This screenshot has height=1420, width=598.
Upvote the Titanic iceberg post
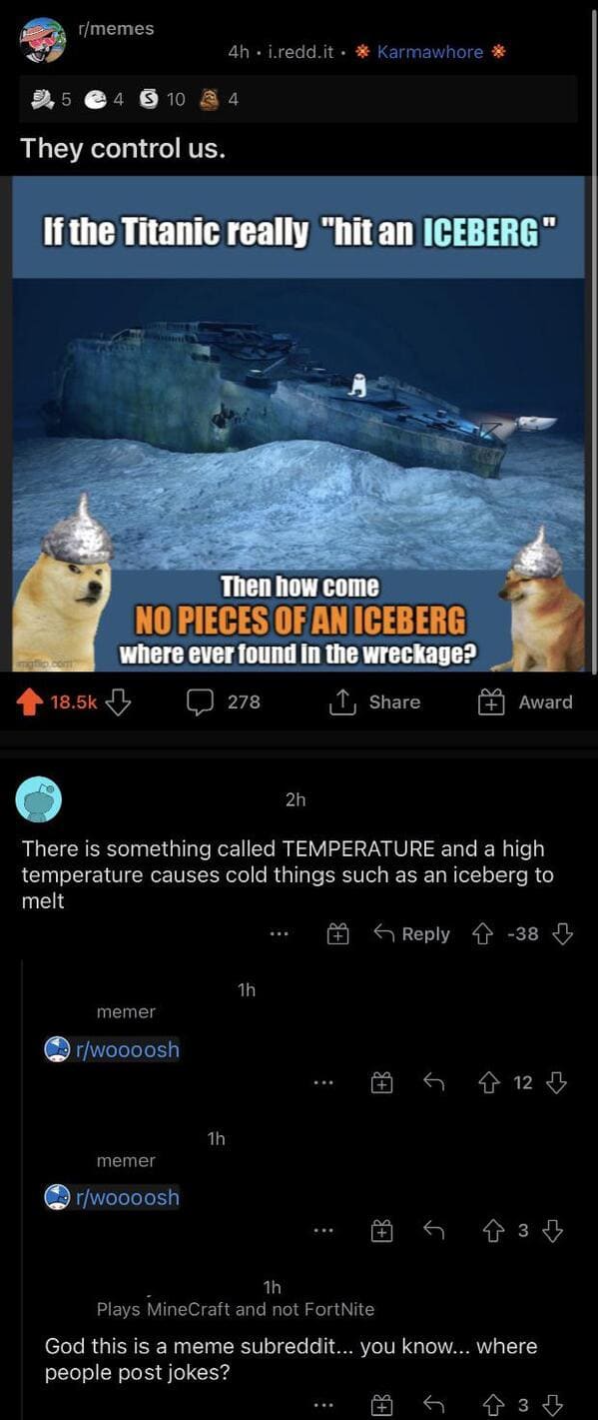[x=31, y=703]
